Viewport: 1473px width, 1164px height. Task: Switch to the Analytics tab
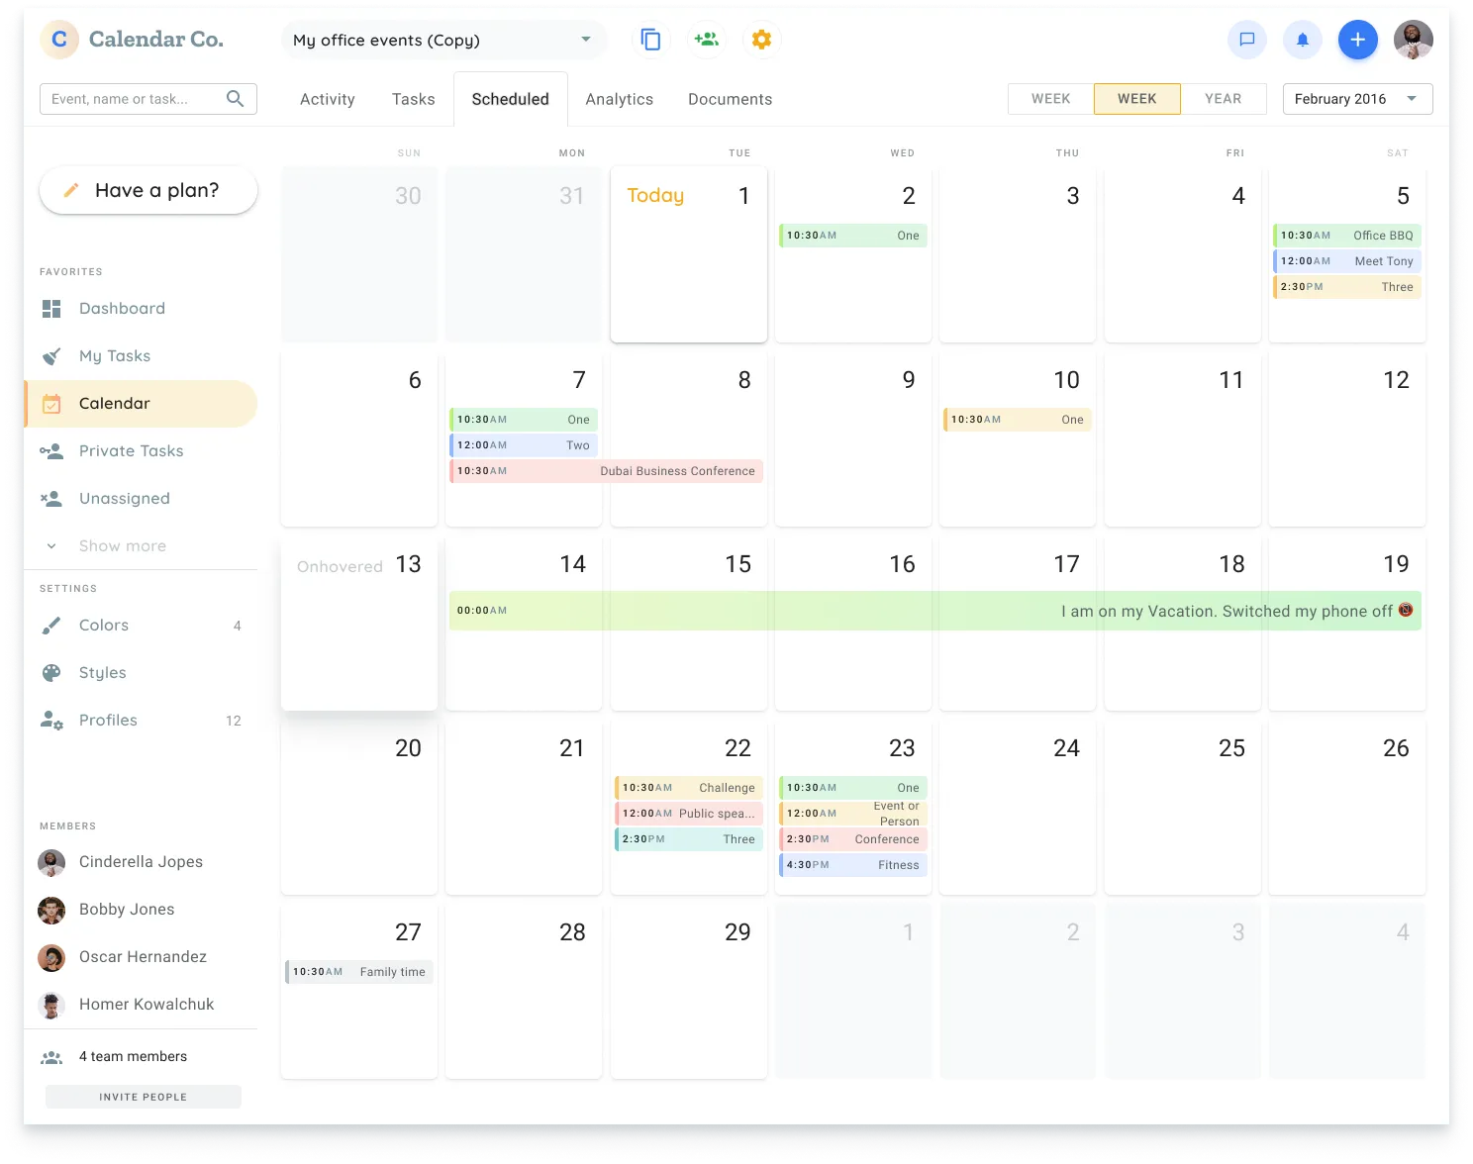coord(619,98)
